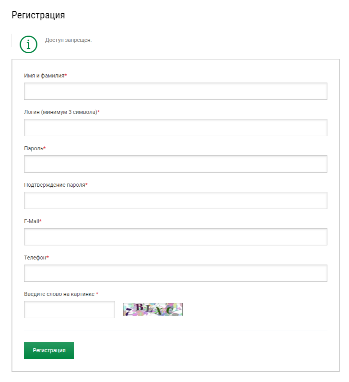349x382 pixels.
Task: Select the Логин text field
Action: point(175,128)
